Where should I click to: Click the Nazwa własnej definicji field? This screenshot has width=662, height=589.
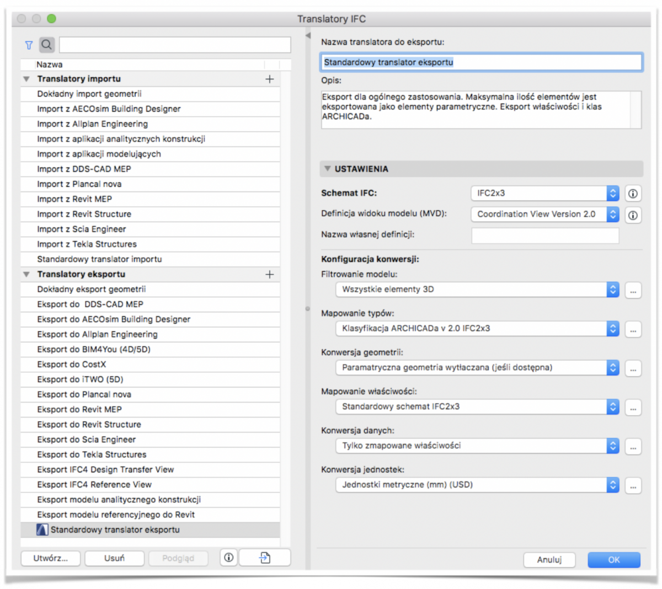[544, 235]
